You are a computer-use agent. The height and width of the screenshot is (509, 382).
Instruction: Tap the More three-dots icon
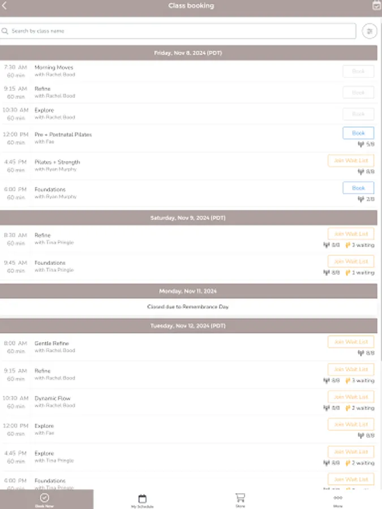tap(338, 496)
